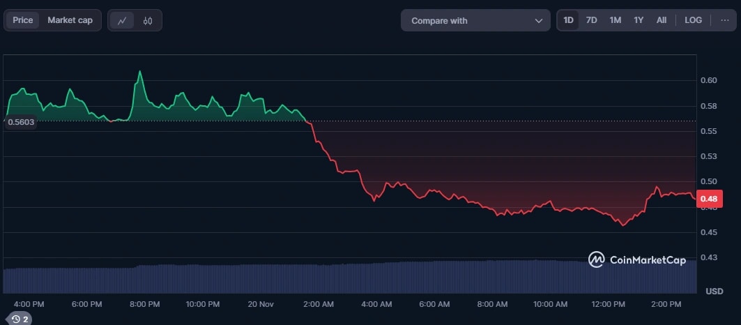
Task: Select the 1D time range
Action: coord(568,20)
